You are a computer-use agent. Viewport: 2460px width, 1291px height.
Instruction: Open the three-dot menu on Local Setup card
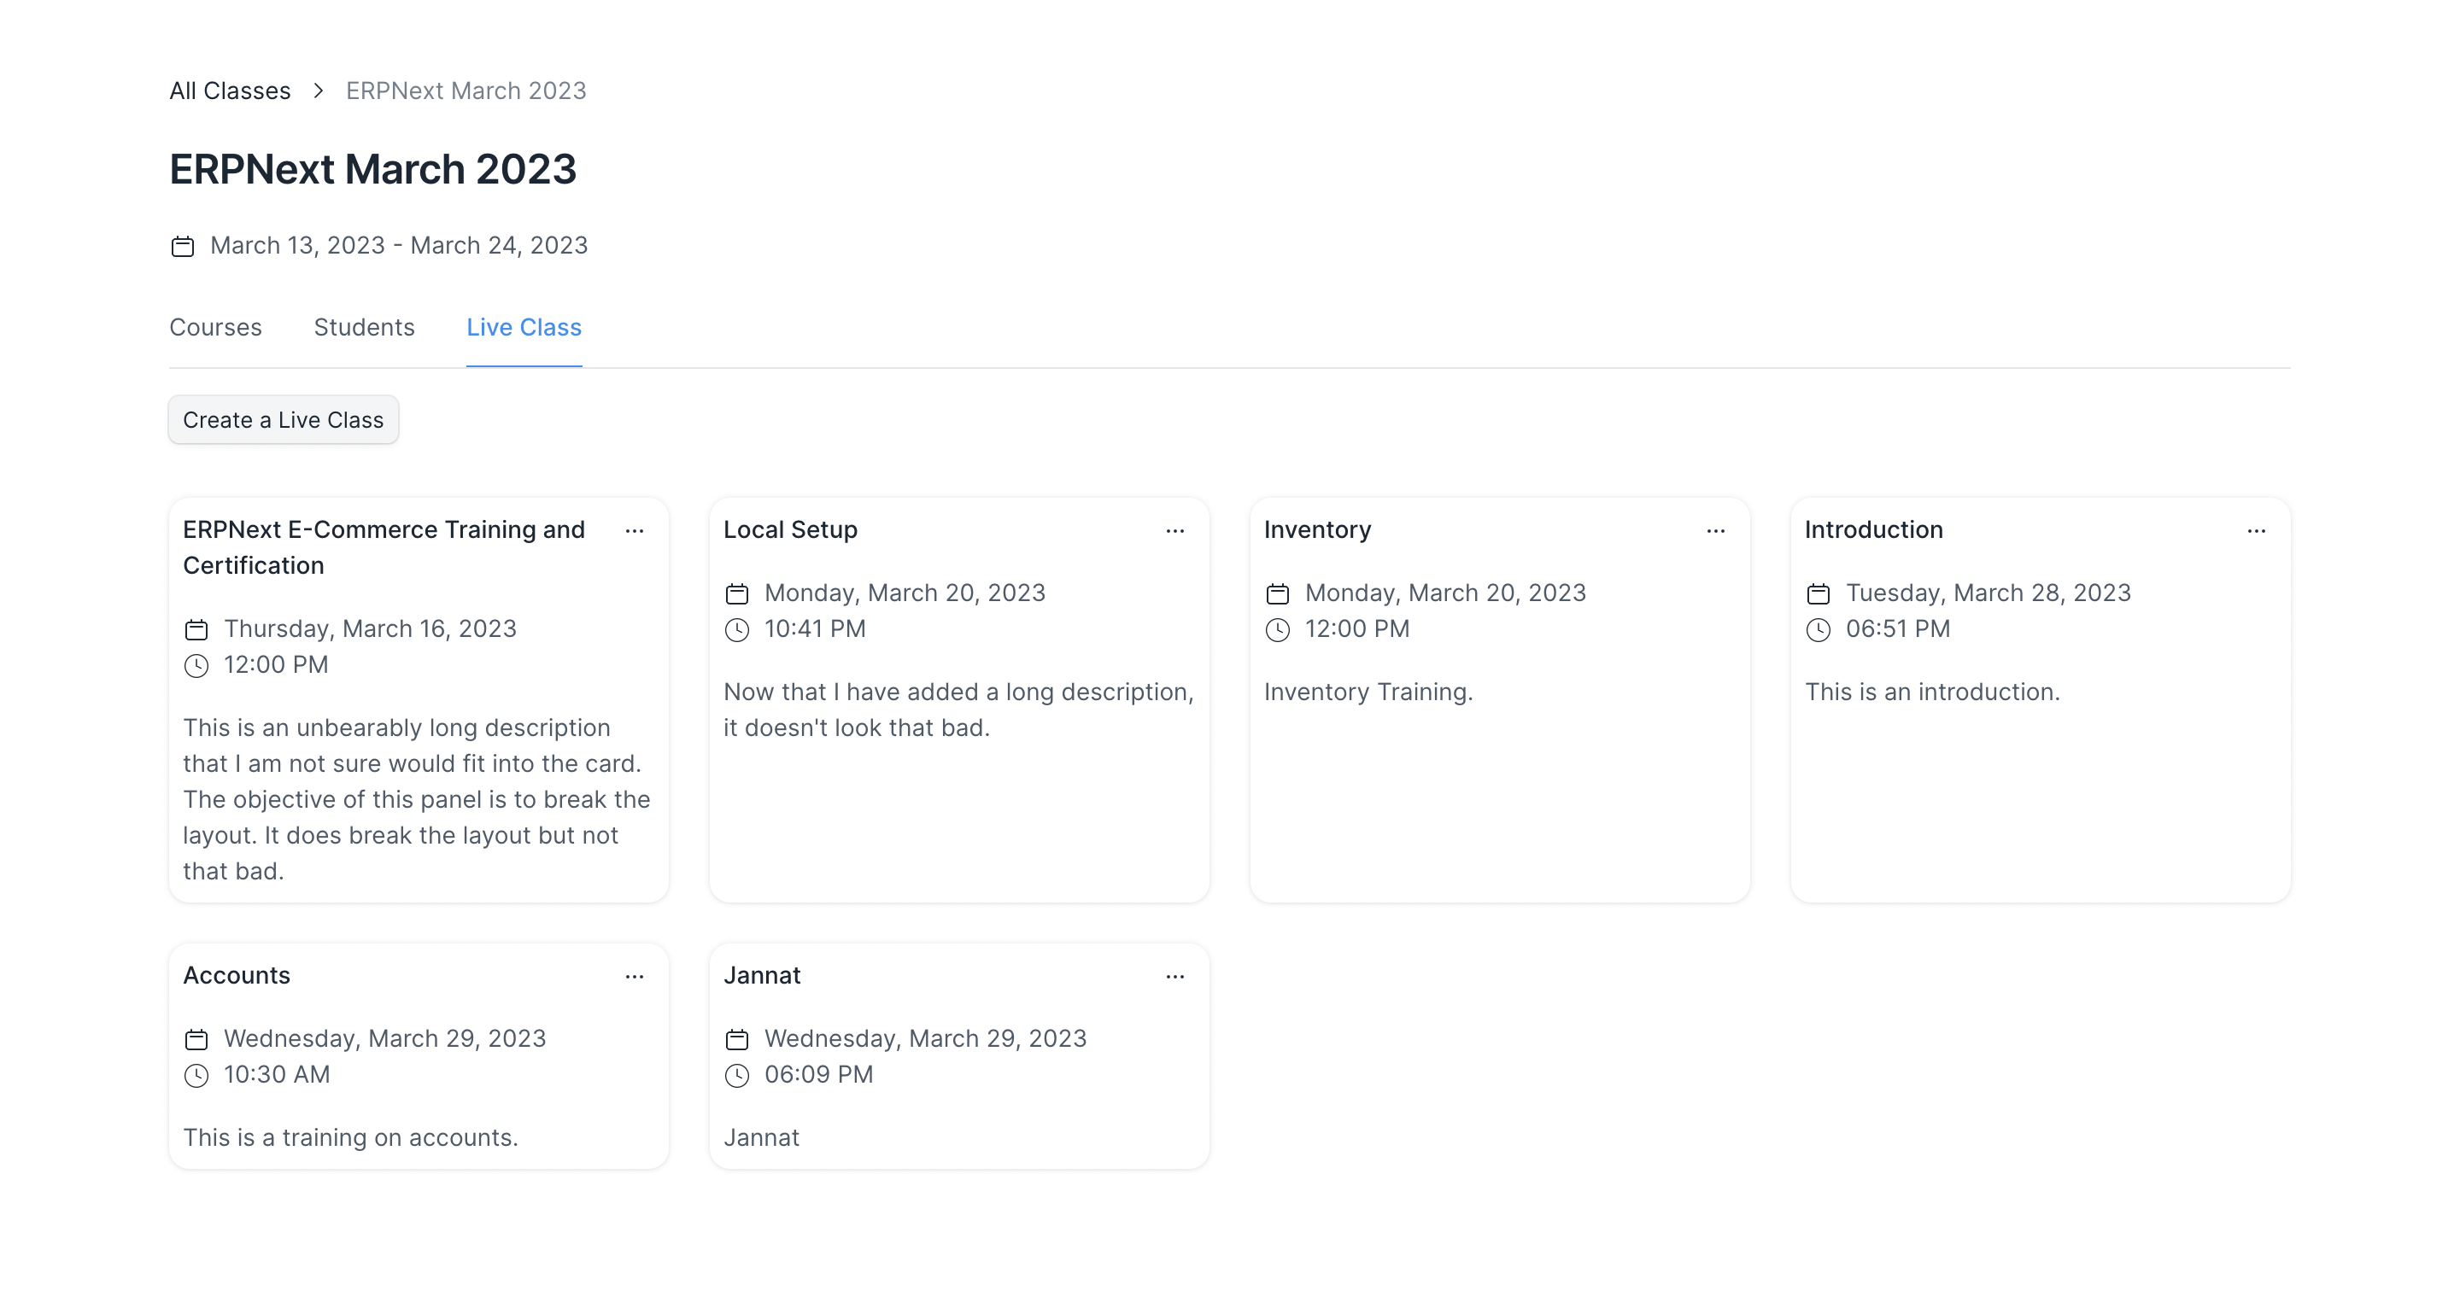pos(1174,531)
